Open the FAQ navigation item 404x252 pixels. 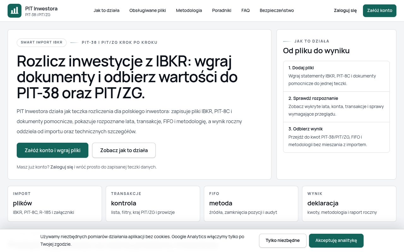[x=246, y=10]
